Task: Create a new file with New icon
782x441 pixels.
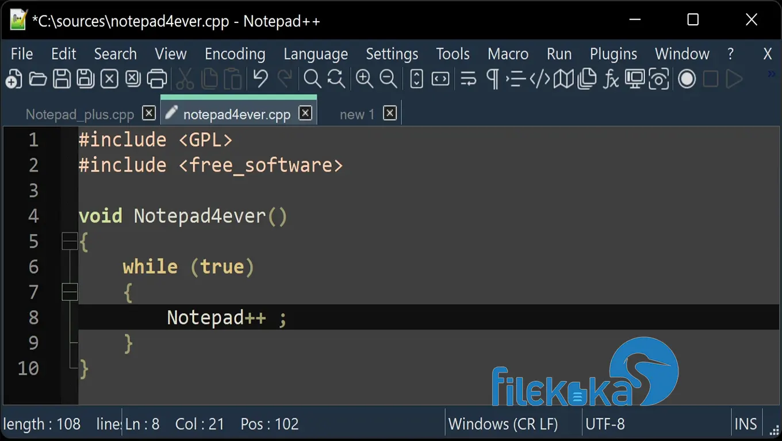Action: click(14, 79)
